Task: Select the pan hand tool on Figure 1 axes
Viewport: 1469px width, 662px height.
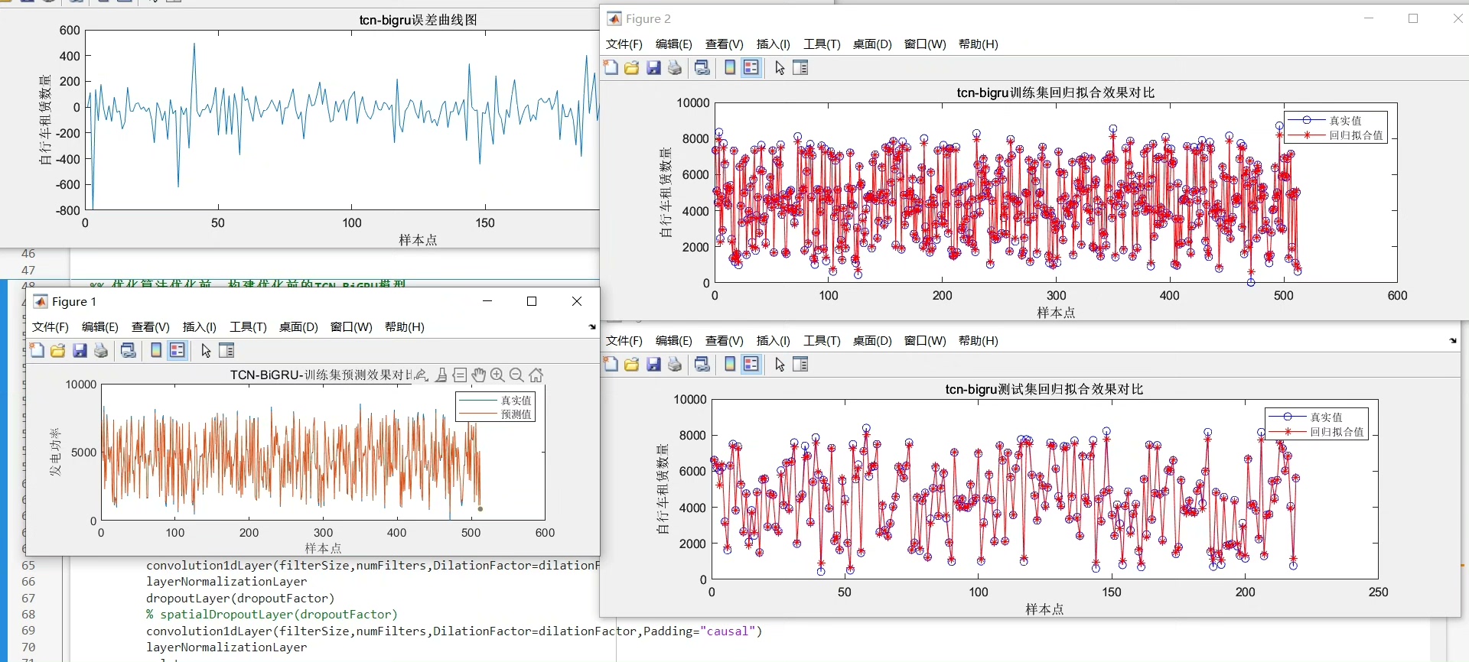Action: click(x=479, y=375)
